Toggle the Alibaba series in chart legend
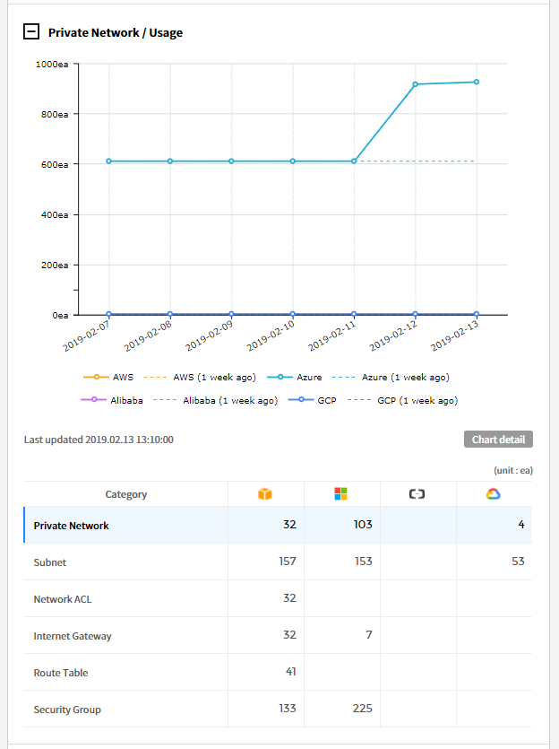559x749 pixels. (114, 401)
